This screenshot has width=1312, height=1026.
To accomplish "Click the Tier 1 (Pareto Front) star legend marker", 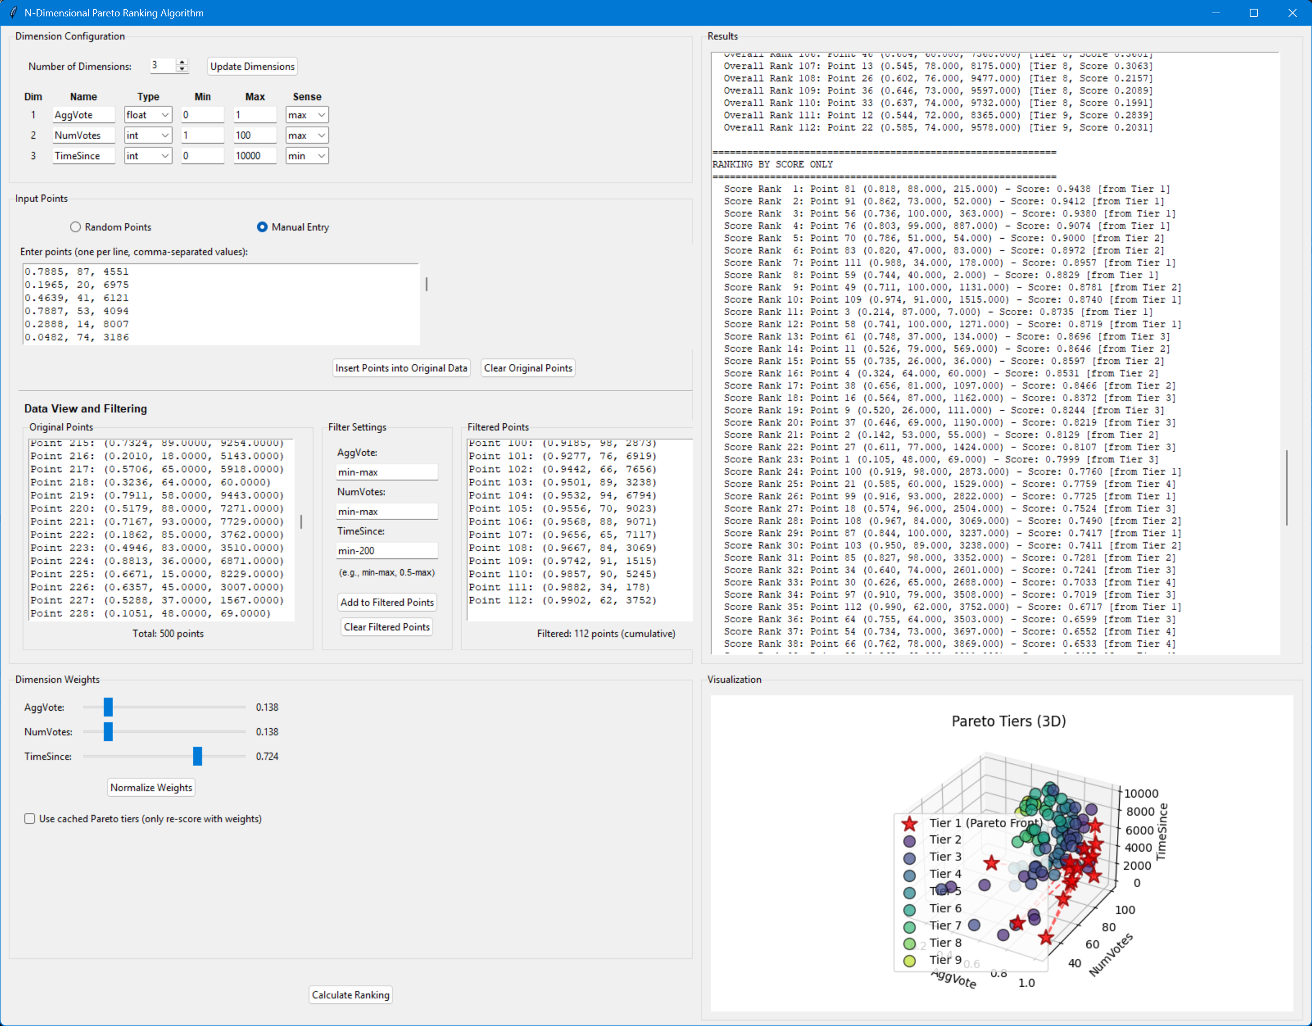I will coord(909,823).
